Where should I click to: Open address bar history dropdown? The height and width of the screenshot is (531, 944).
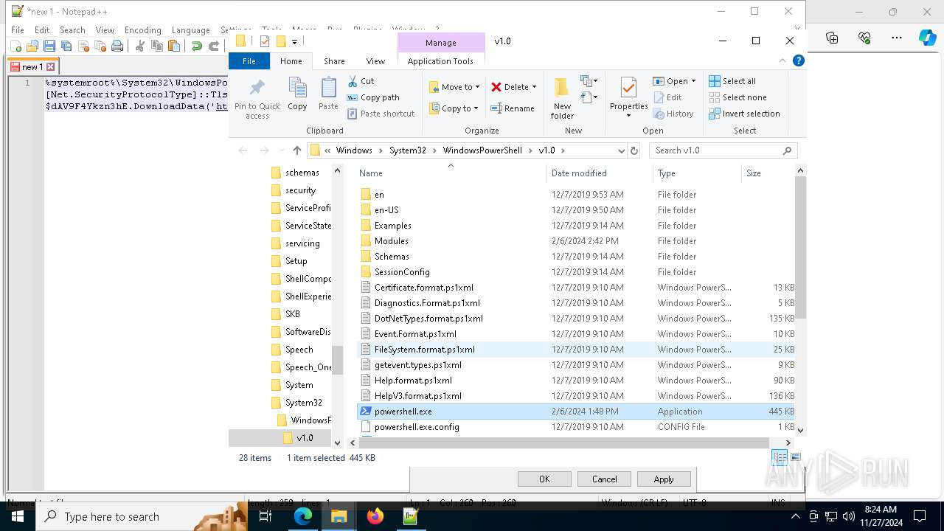621,150
